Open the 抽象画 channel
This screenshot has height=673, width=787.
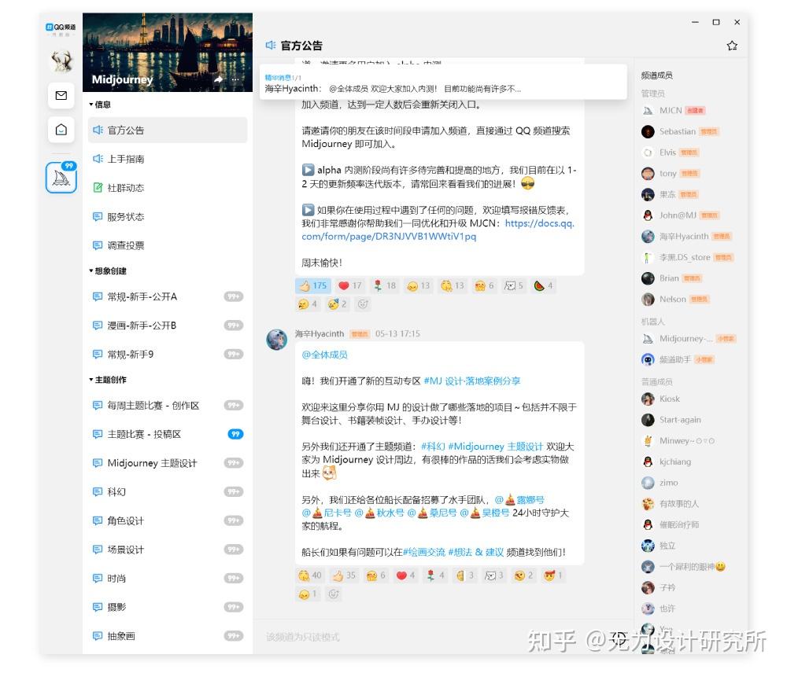click(x=168, y=636)
